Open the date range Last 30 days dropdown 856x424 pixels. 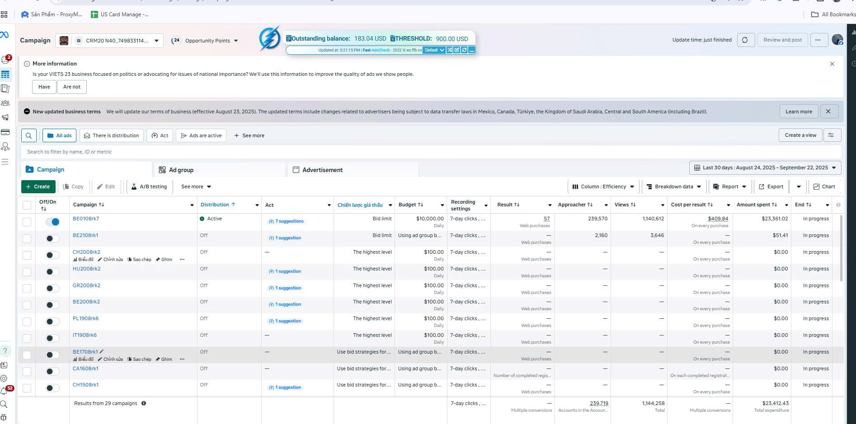765,168
